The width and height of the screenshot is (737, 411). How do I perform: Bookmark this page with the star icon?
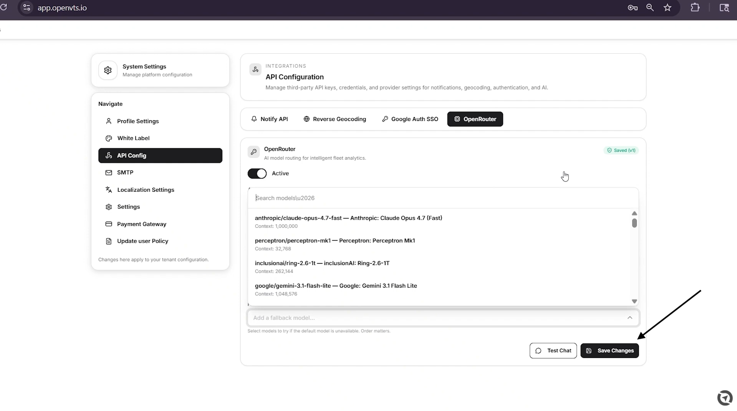[667, 8]
